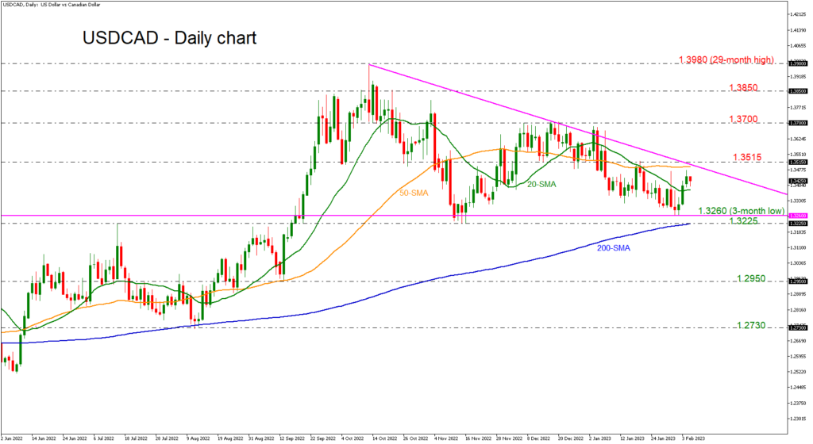Click the current price 1.34250 axis marker
Viewport: 813px width, 444px height.
click(x=797, y=181)
